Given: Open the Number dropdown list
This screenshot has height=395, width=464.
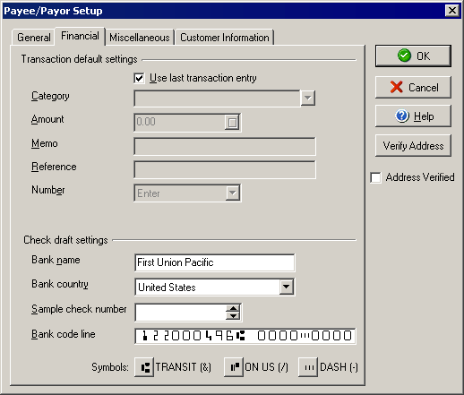Looking at the screenshot, I should pos(233,193).
